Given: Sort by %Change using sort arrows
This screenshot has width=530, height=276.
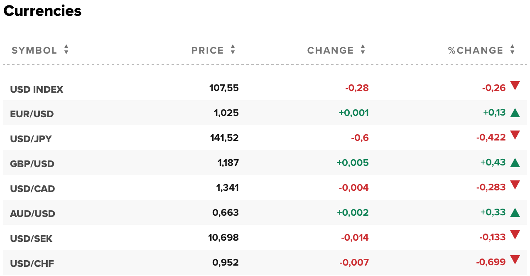Looking at the screenshot, I should point(512,50).
